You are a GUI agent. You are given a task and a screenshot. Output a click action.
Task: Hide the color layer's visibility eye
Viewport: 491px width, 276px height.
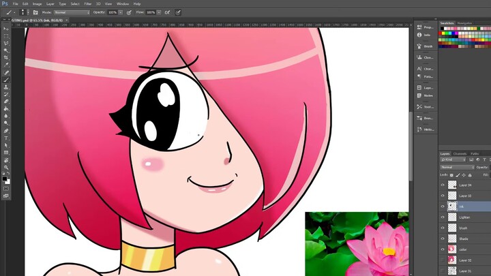443,249
